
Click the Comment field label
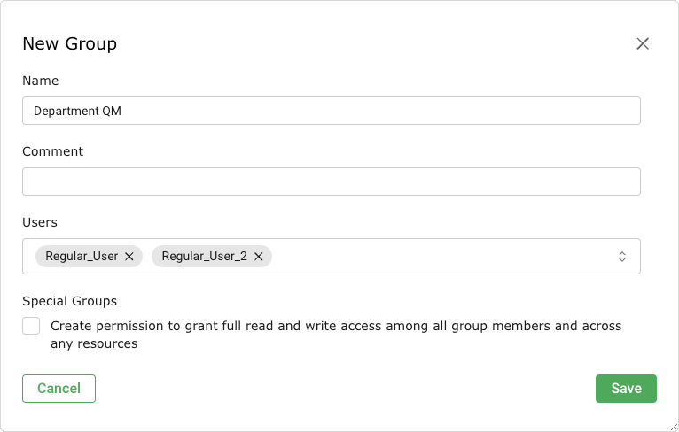coord(52,151)
